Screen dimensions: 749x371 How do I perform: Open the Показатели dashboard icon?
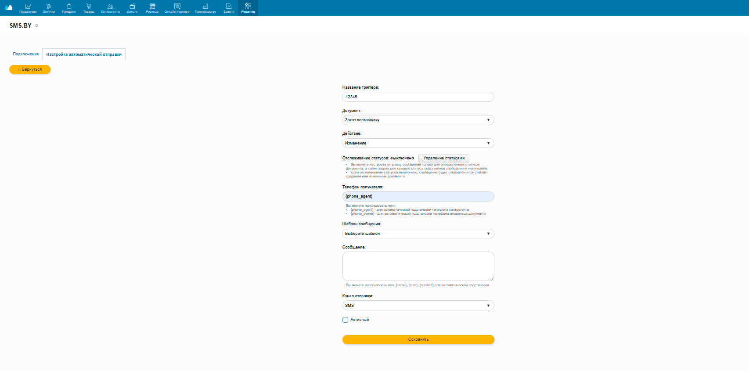28,8
